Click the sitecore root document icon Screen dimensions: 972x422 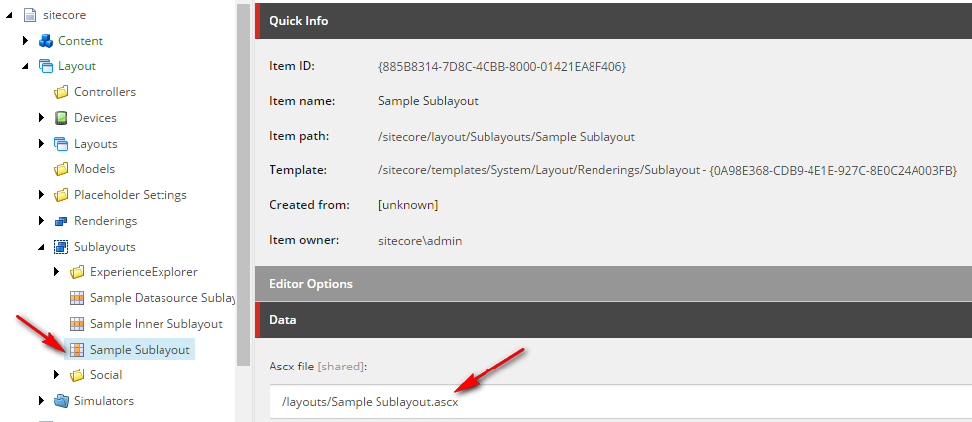[x=30, y=14]
